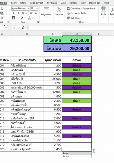Open Font dialog launcher
This screenshot has height=163, width=114.
click(38, 22)
